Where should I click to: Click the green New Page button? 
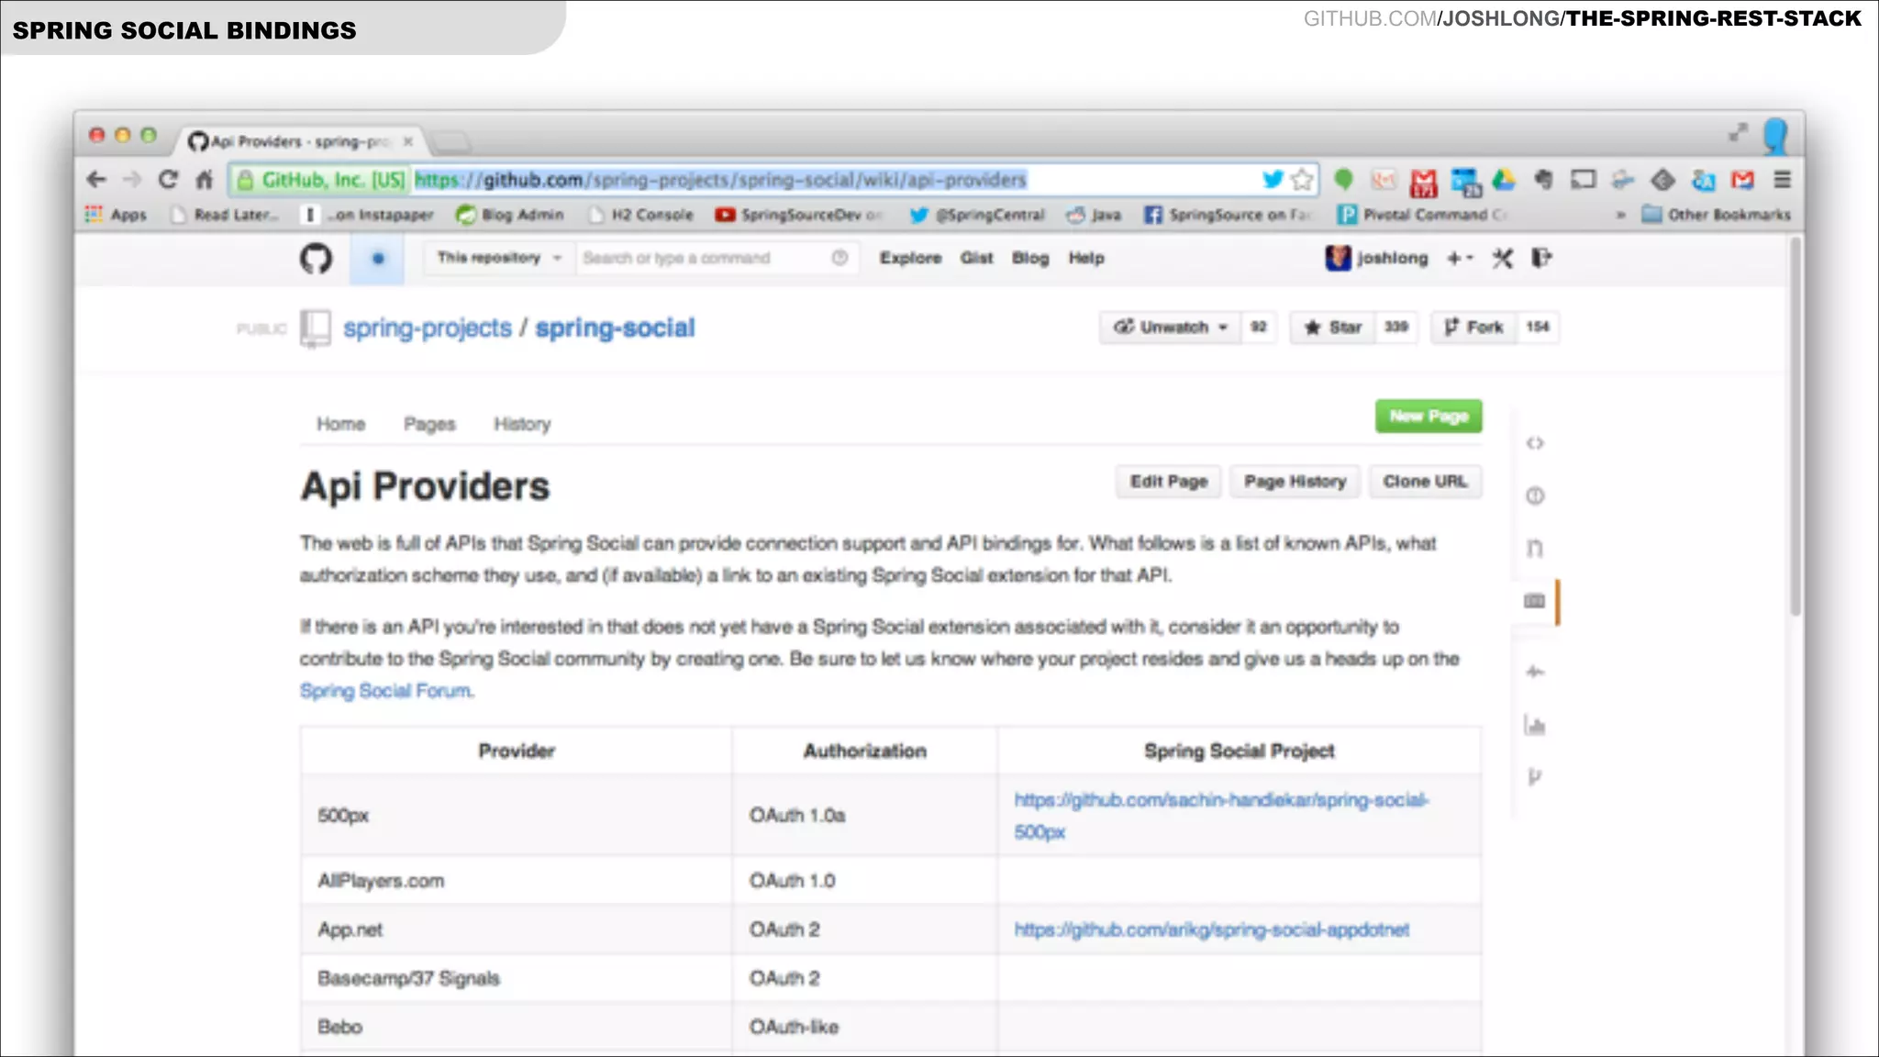(x=1428, y=417)
